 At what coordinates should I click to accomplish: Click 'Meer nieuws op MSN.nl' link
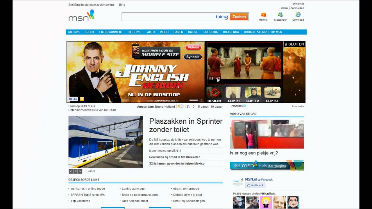pyautogui.click(x=165, y=151)
